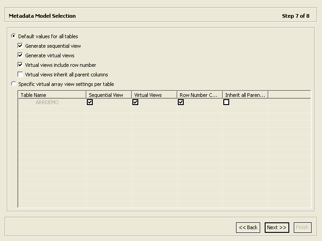Uncheck ARRDEMO Row Number column checkbox
322x241 pixels.
[181, 102]
